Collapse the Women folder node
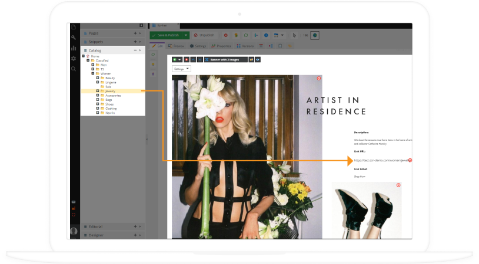The image size is (479, 264). 93,73
